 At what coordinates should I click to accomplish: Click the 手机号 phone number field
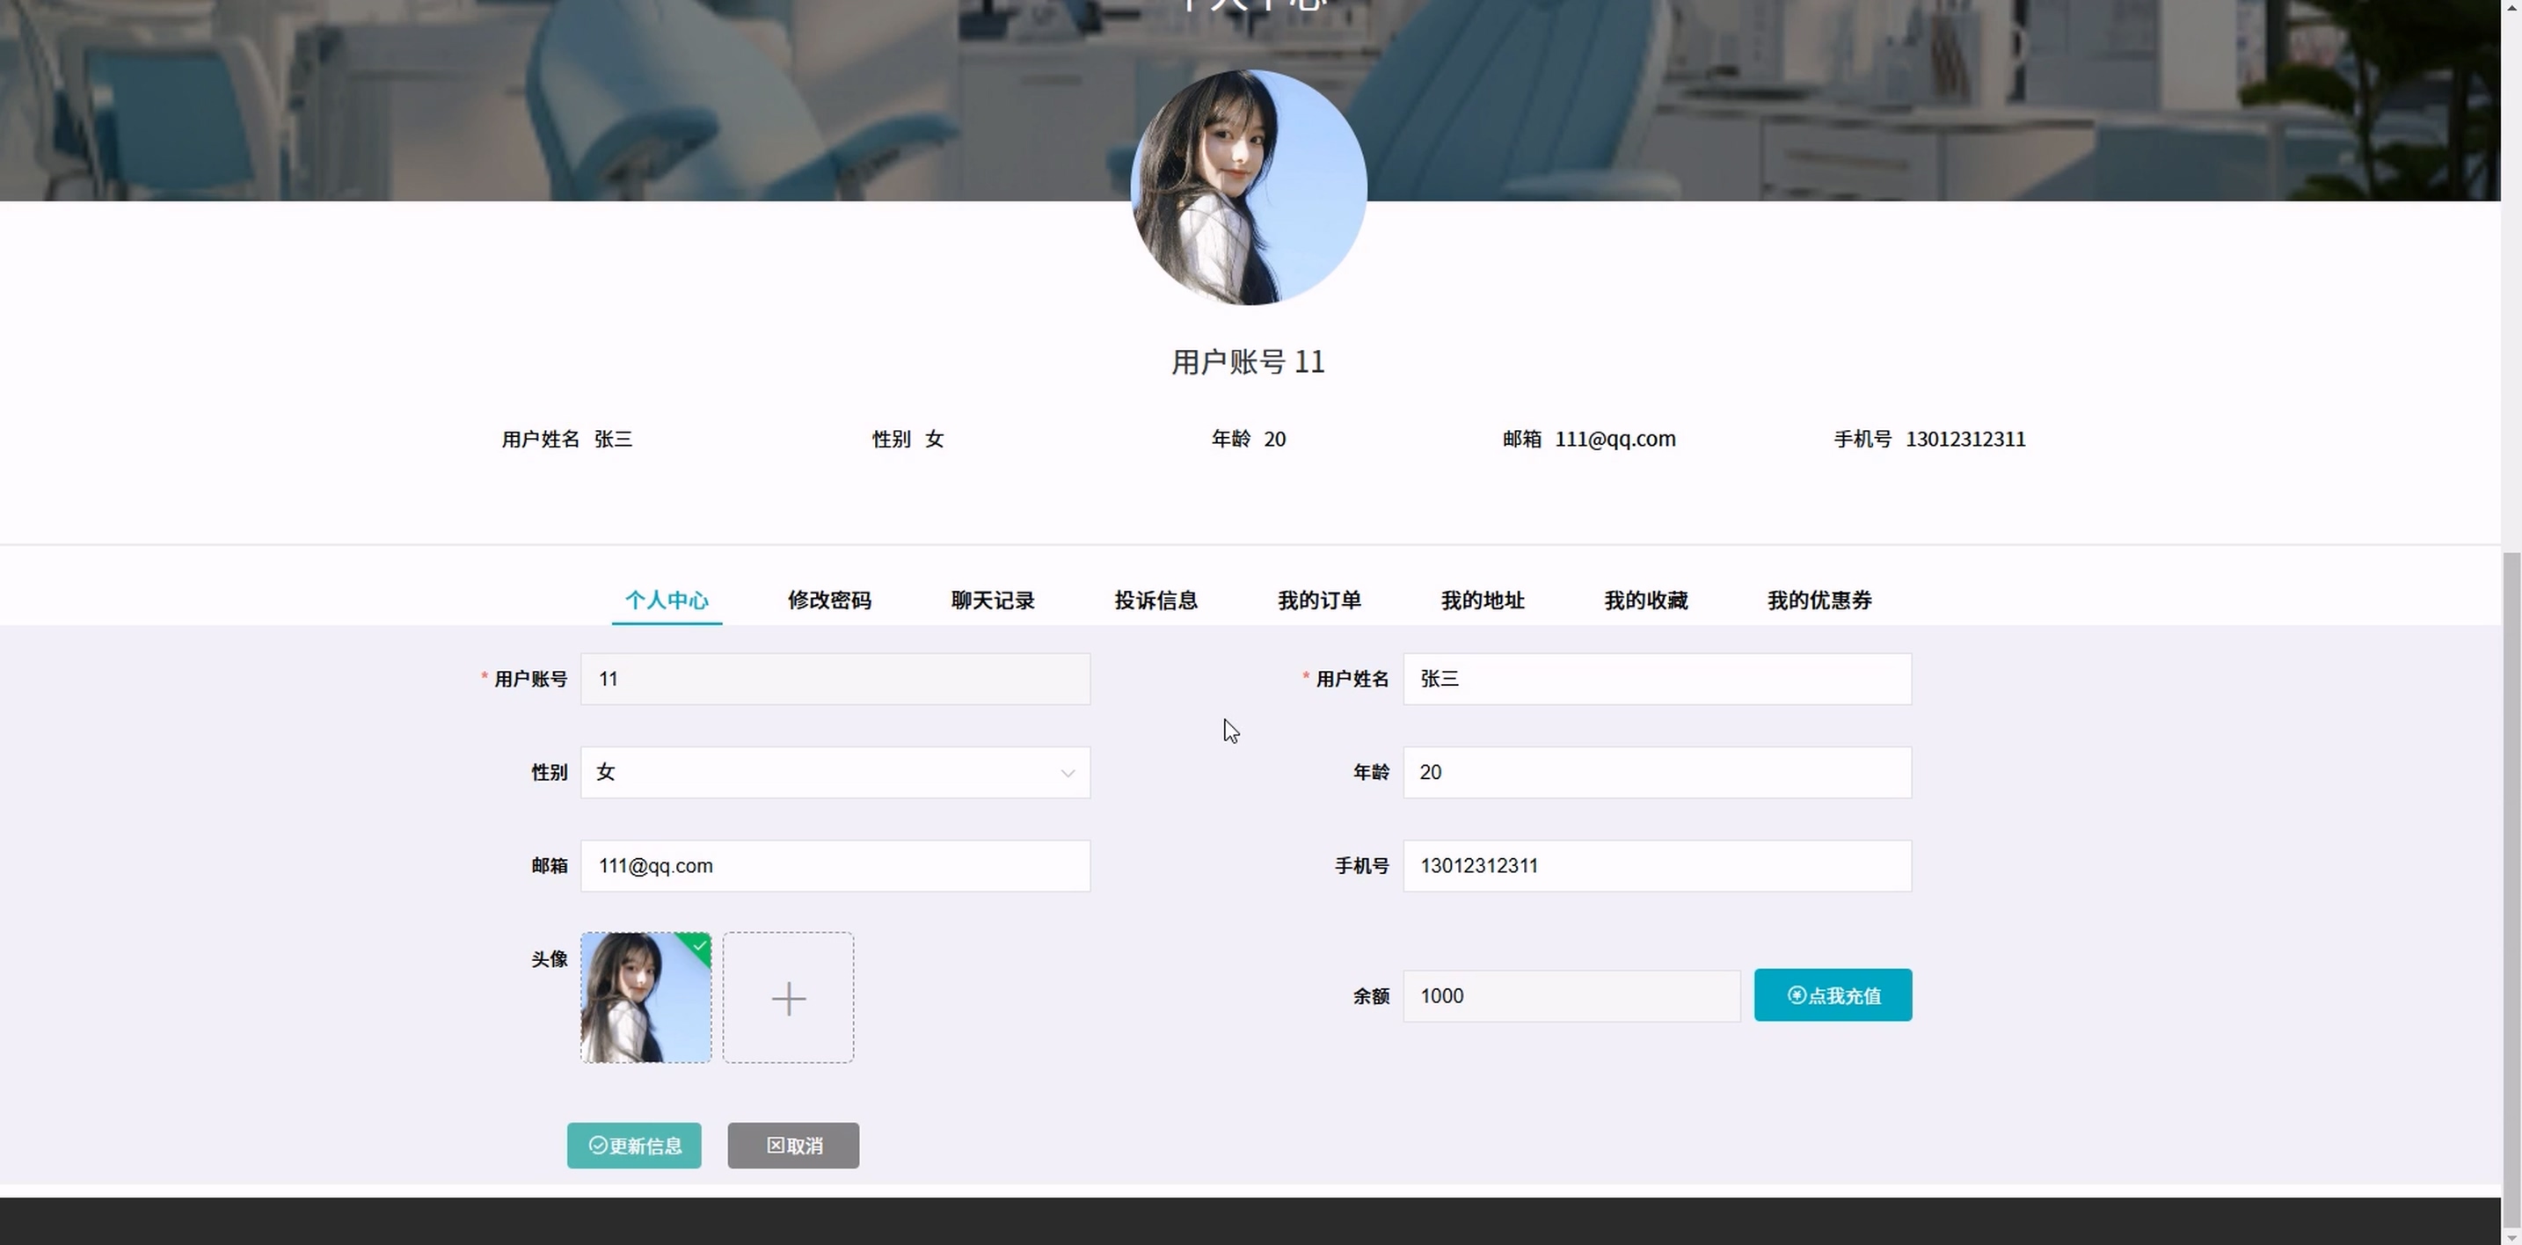(1657, 866)
